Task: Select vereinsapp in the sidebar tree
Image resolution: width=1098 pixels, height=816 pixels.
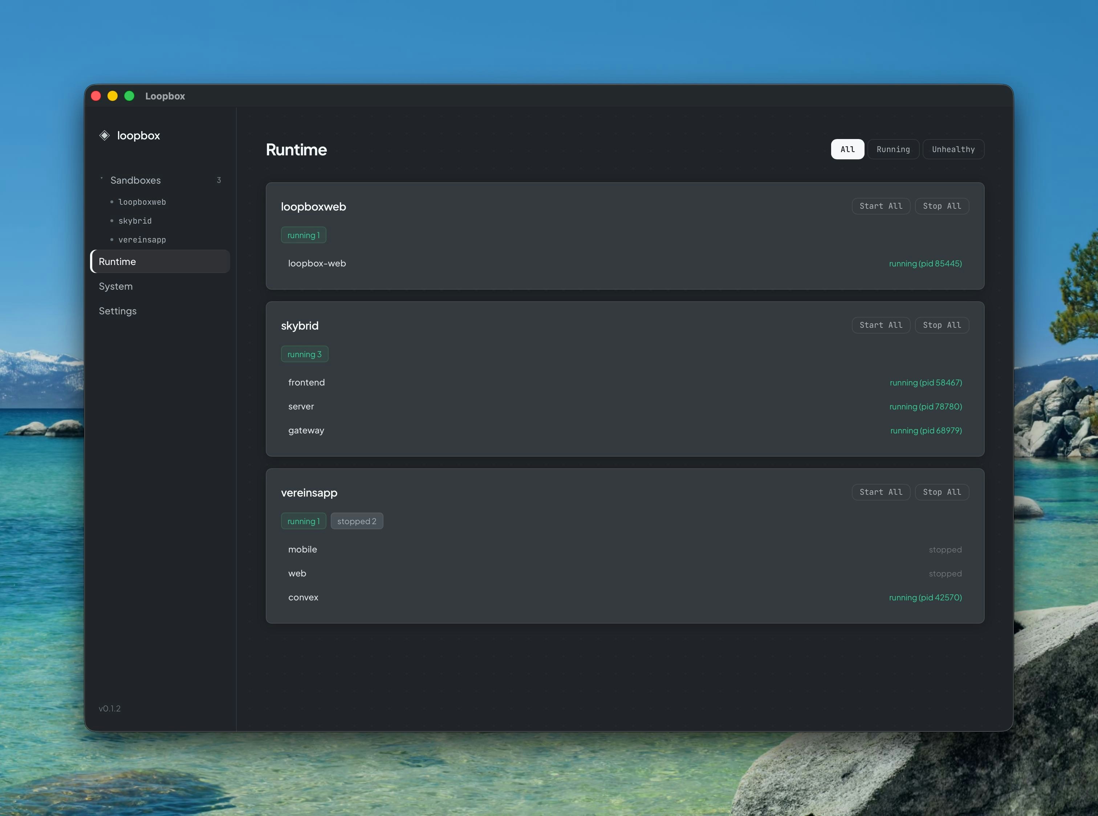Action: (x=142, y=240)
